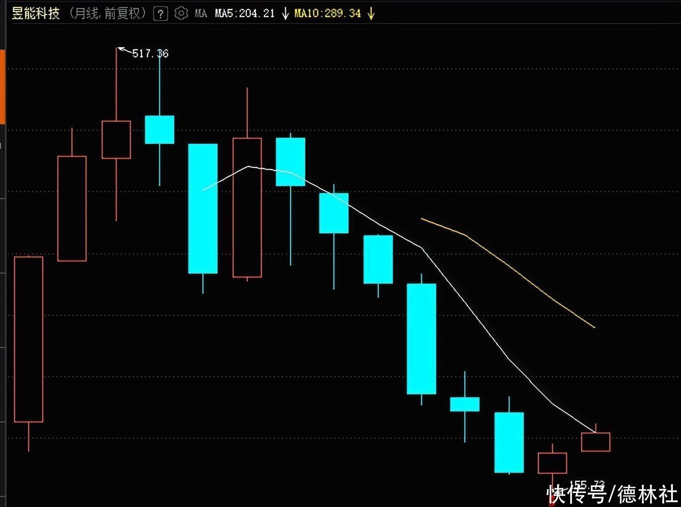Open indicator settings gear icon
Screen dimensions: 681x507
tap(181, 14)
